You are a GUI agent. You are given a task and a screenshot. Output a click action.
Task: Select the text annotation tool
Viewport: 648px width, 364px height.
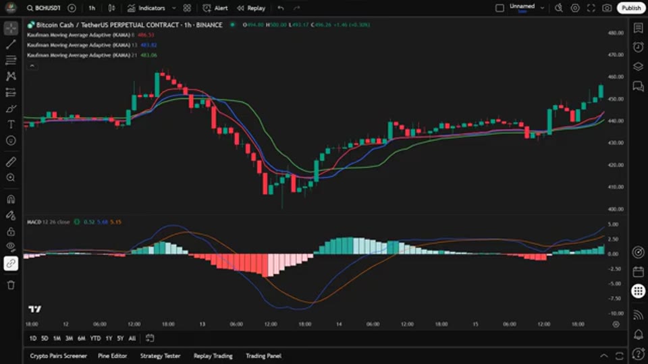tap(11, 124)
